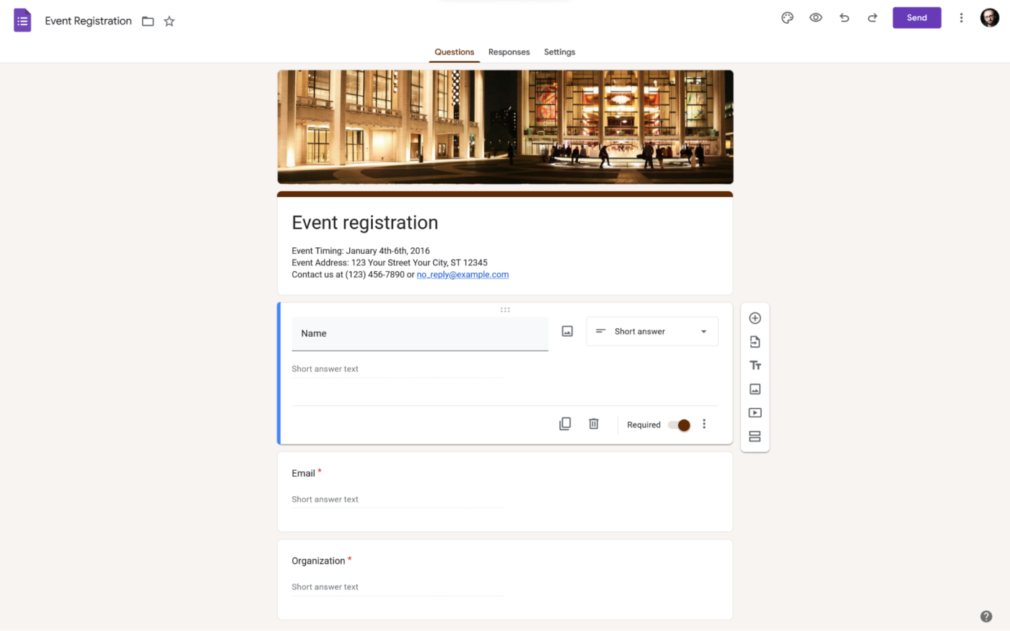Star the Event Registration form

pos(170,22)
